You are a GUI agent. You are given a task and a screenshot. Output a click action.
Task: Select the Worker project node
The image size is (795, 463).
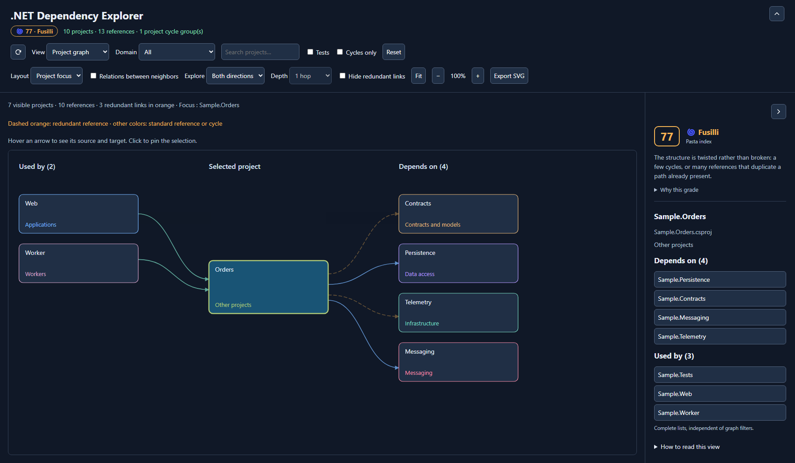(79, 263)
